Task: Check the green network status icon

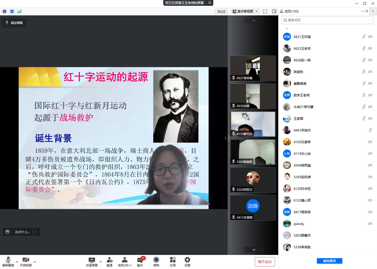Action: click(x=19, y=11)
